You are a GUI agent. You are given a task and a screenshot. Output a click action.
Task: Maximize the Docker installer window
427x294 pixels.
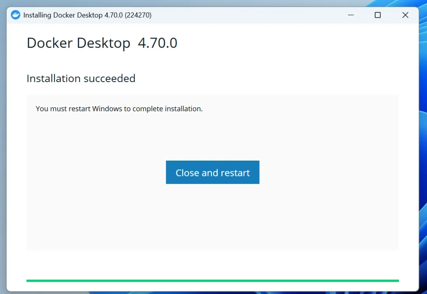pos(378,15)
